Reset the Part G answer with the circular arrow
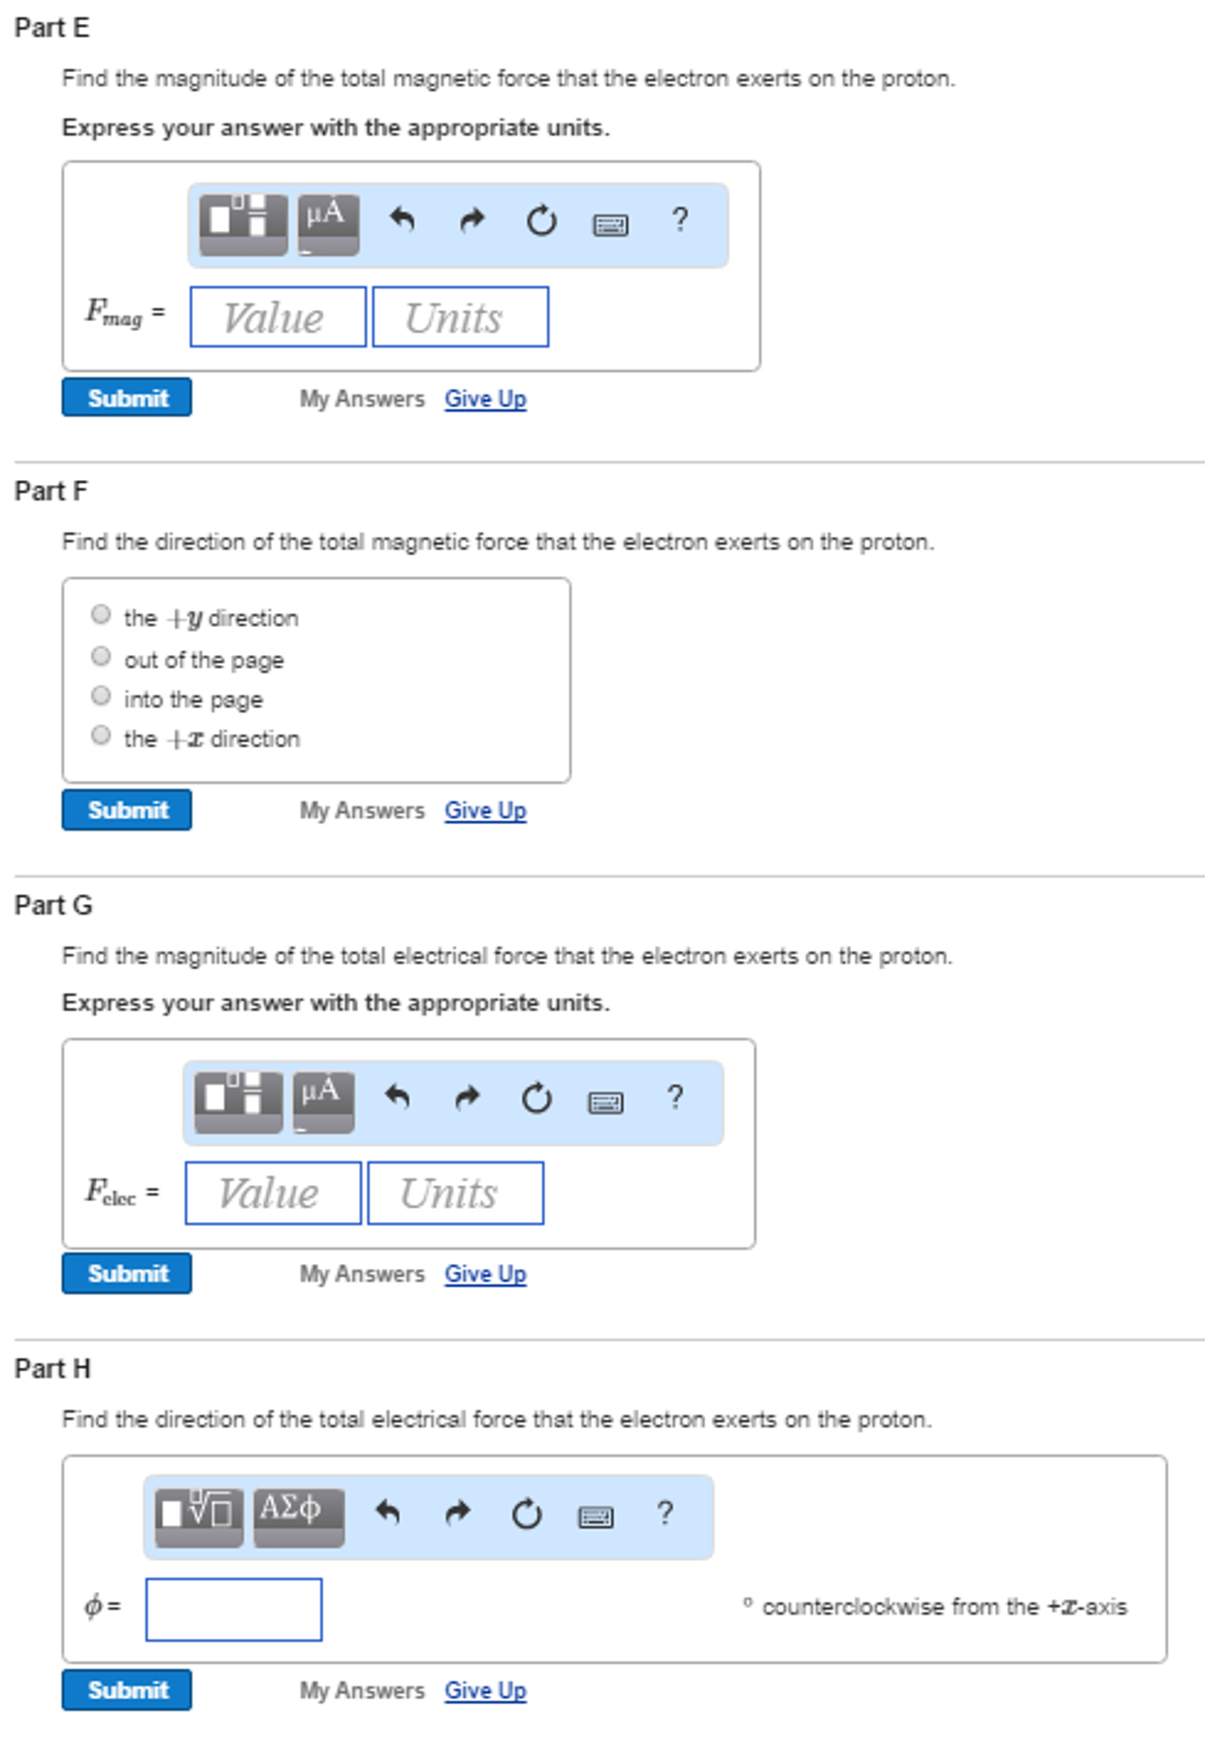The width and height of the screenshot is (1205, 1738). point(536,1098)
